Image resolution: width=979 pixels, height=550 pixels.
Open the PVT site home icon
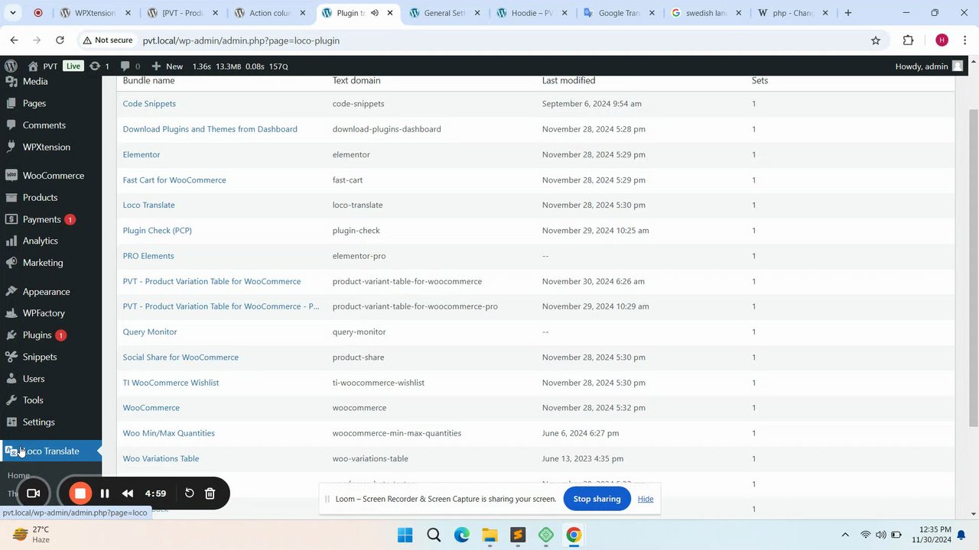[x=33, y=66]
